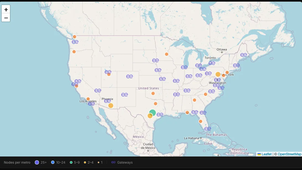Viewport: 302px width, 170px height.
Task: Select orange node marker near Vancouver border
Action: (x=75, y=36)
